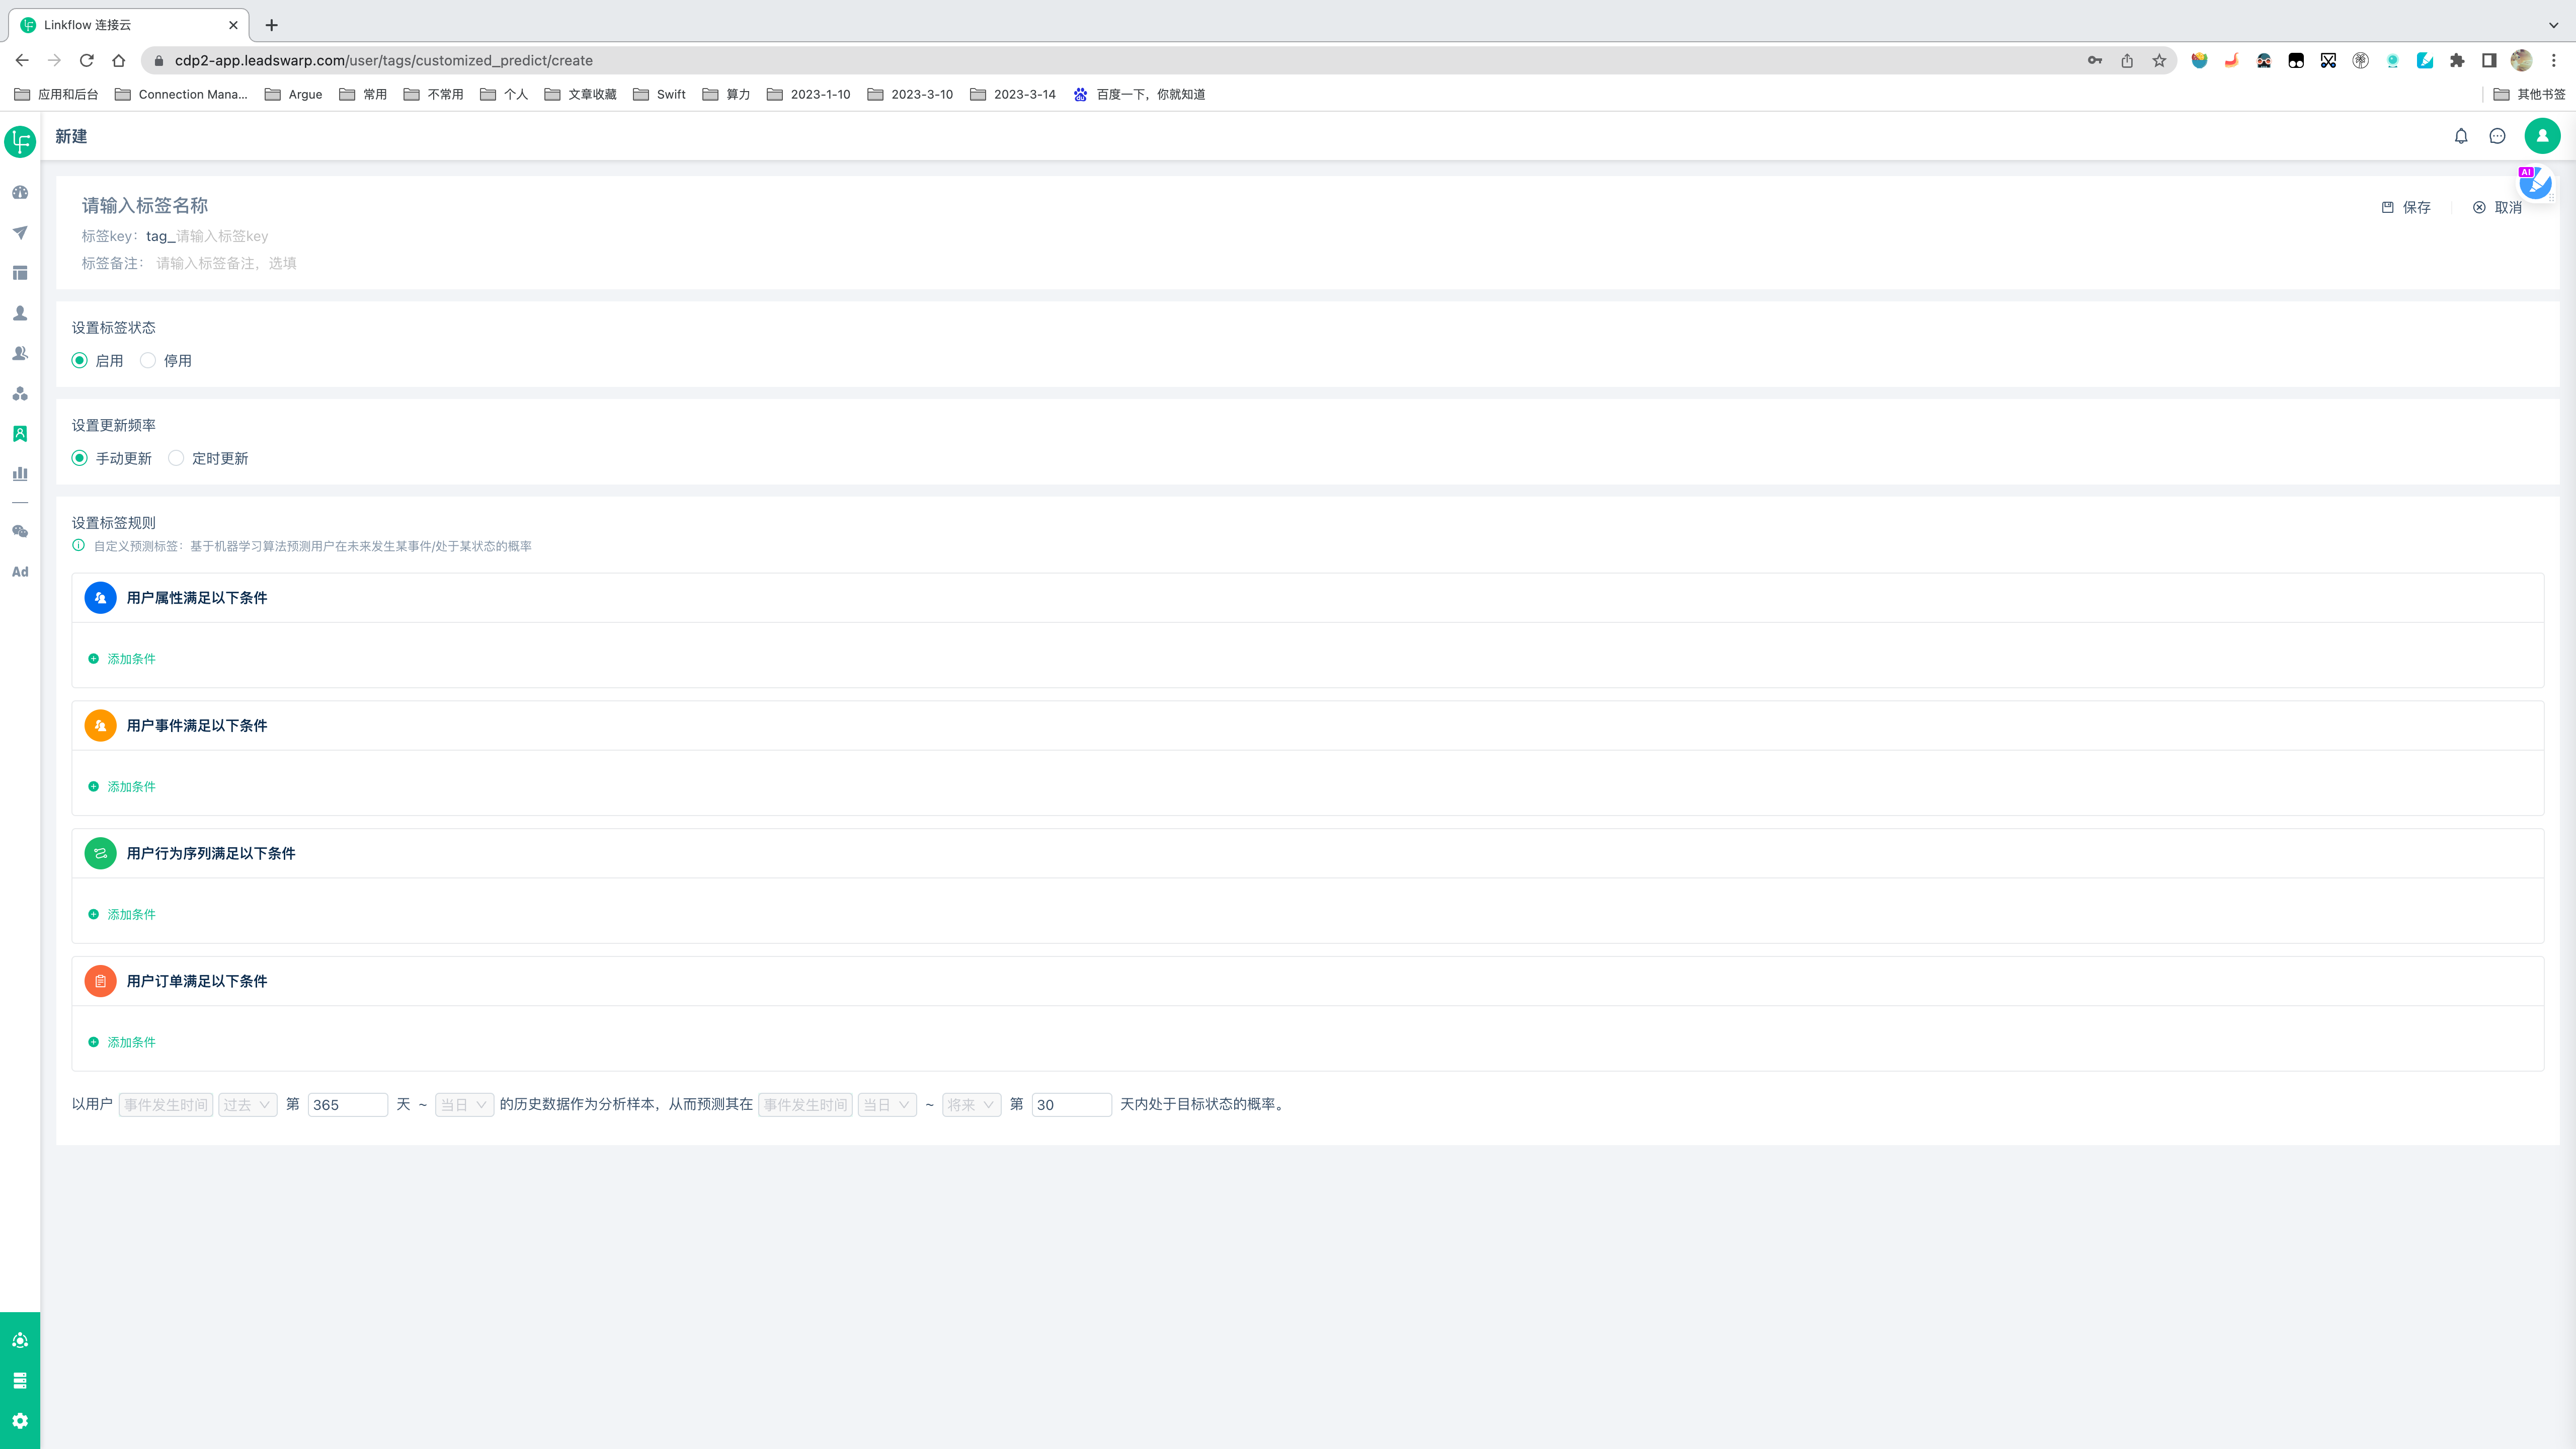Click the tag name input 请输入标签名称
The width and height of the screenshot is (2576, 1449).
[145, 205]
